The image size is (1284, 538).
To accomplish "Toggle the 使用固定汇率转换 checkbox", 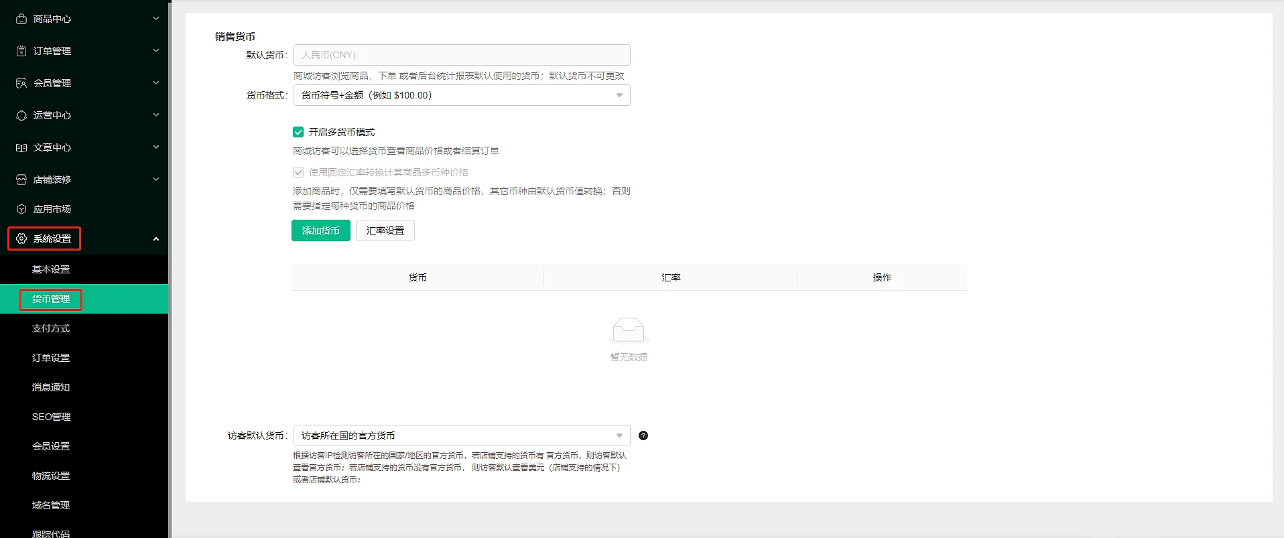I will pyautogui.click(x=298, y=172).
